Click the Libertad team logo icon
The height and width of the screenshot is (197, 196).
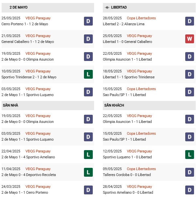(x=107, y=8)
